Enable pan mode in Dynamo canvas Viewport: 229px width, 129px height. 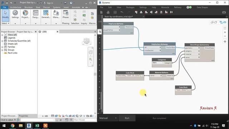coord(225,42)
